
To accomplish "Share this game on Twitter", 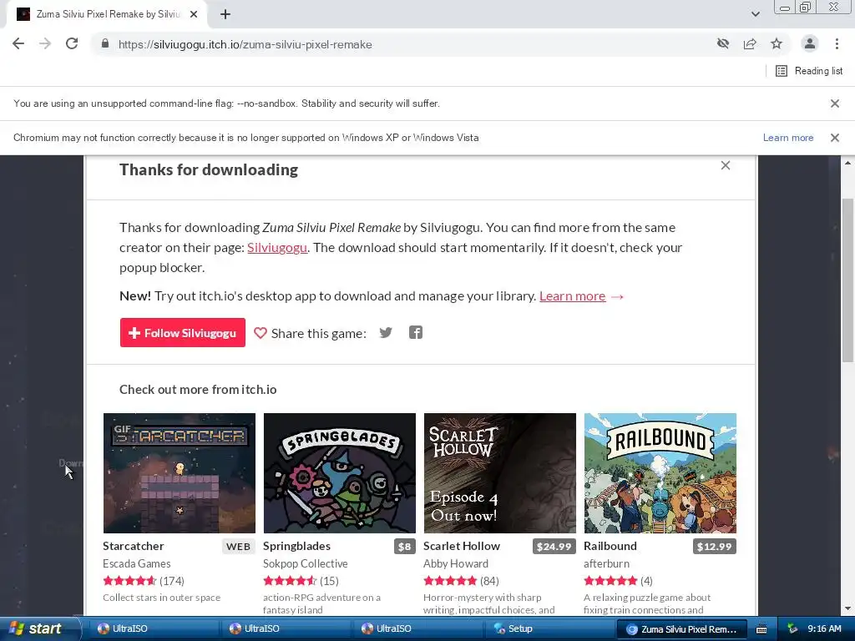I will [x=386, y=332].
